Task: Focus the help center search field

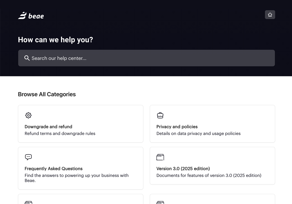Action: [152, 58]
